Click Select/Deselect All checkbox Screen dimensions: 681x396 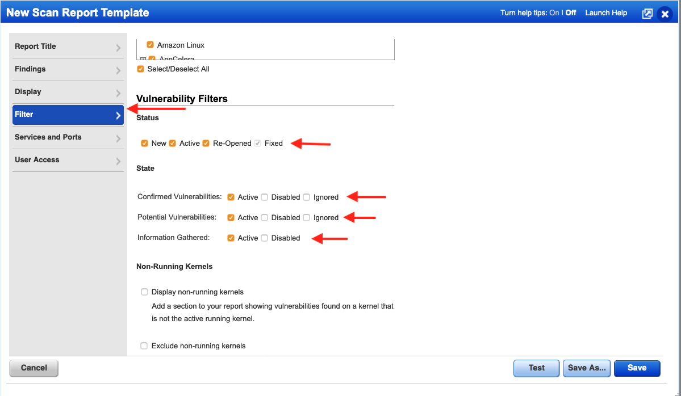[x=140, y=69]
